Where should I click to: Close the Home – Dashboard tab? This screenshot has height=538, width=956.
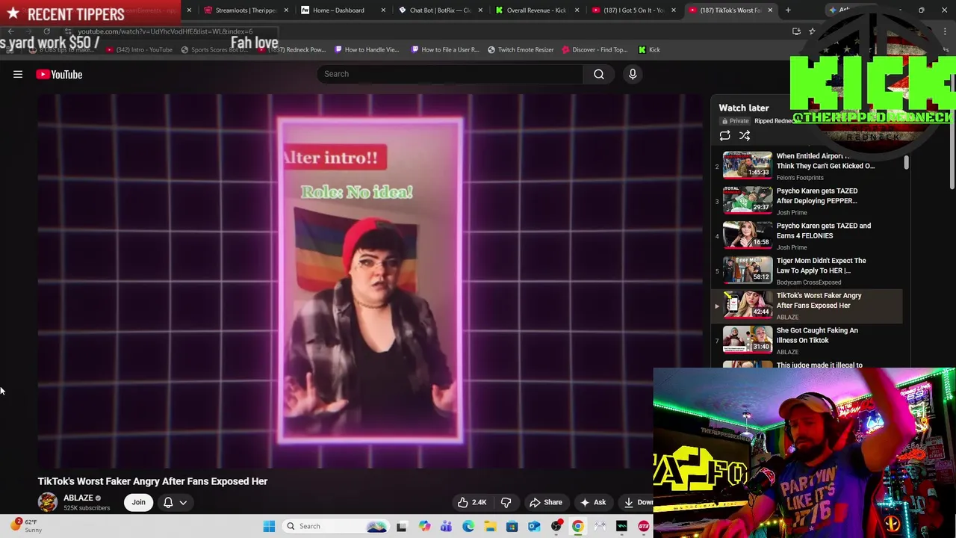coord(384,10)
